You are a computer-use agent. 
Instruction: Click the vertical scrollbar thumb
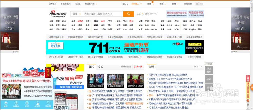[251, 8]
